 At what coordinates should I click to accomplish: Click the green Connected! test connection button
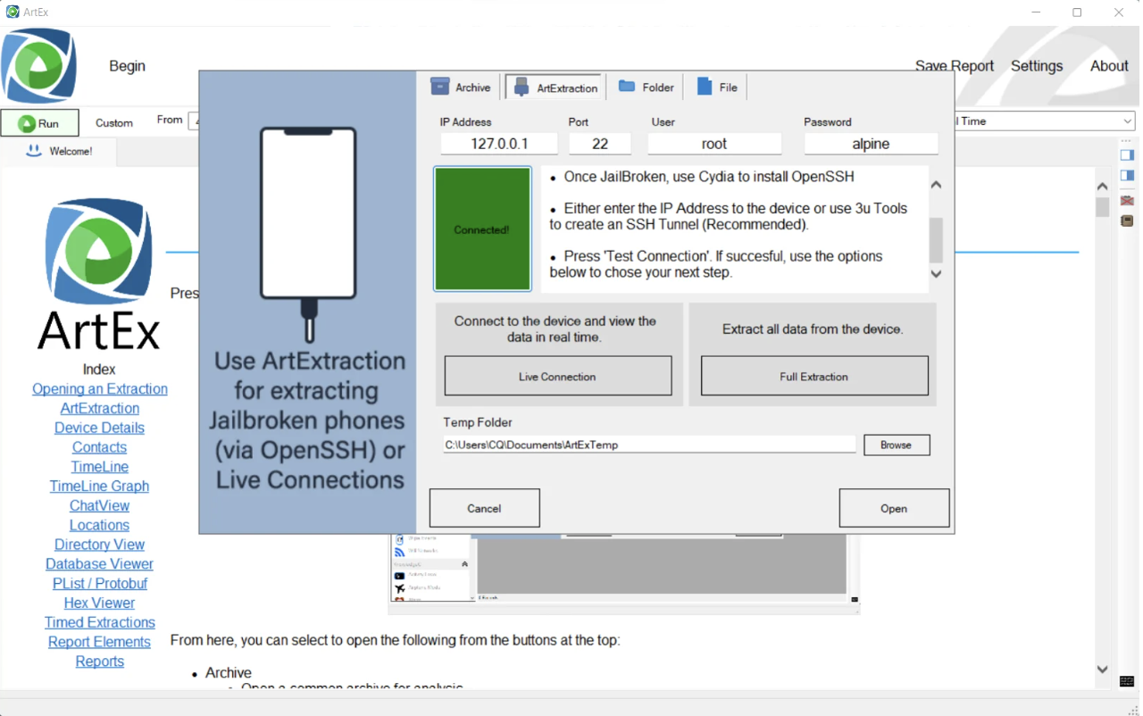[482, 229]
